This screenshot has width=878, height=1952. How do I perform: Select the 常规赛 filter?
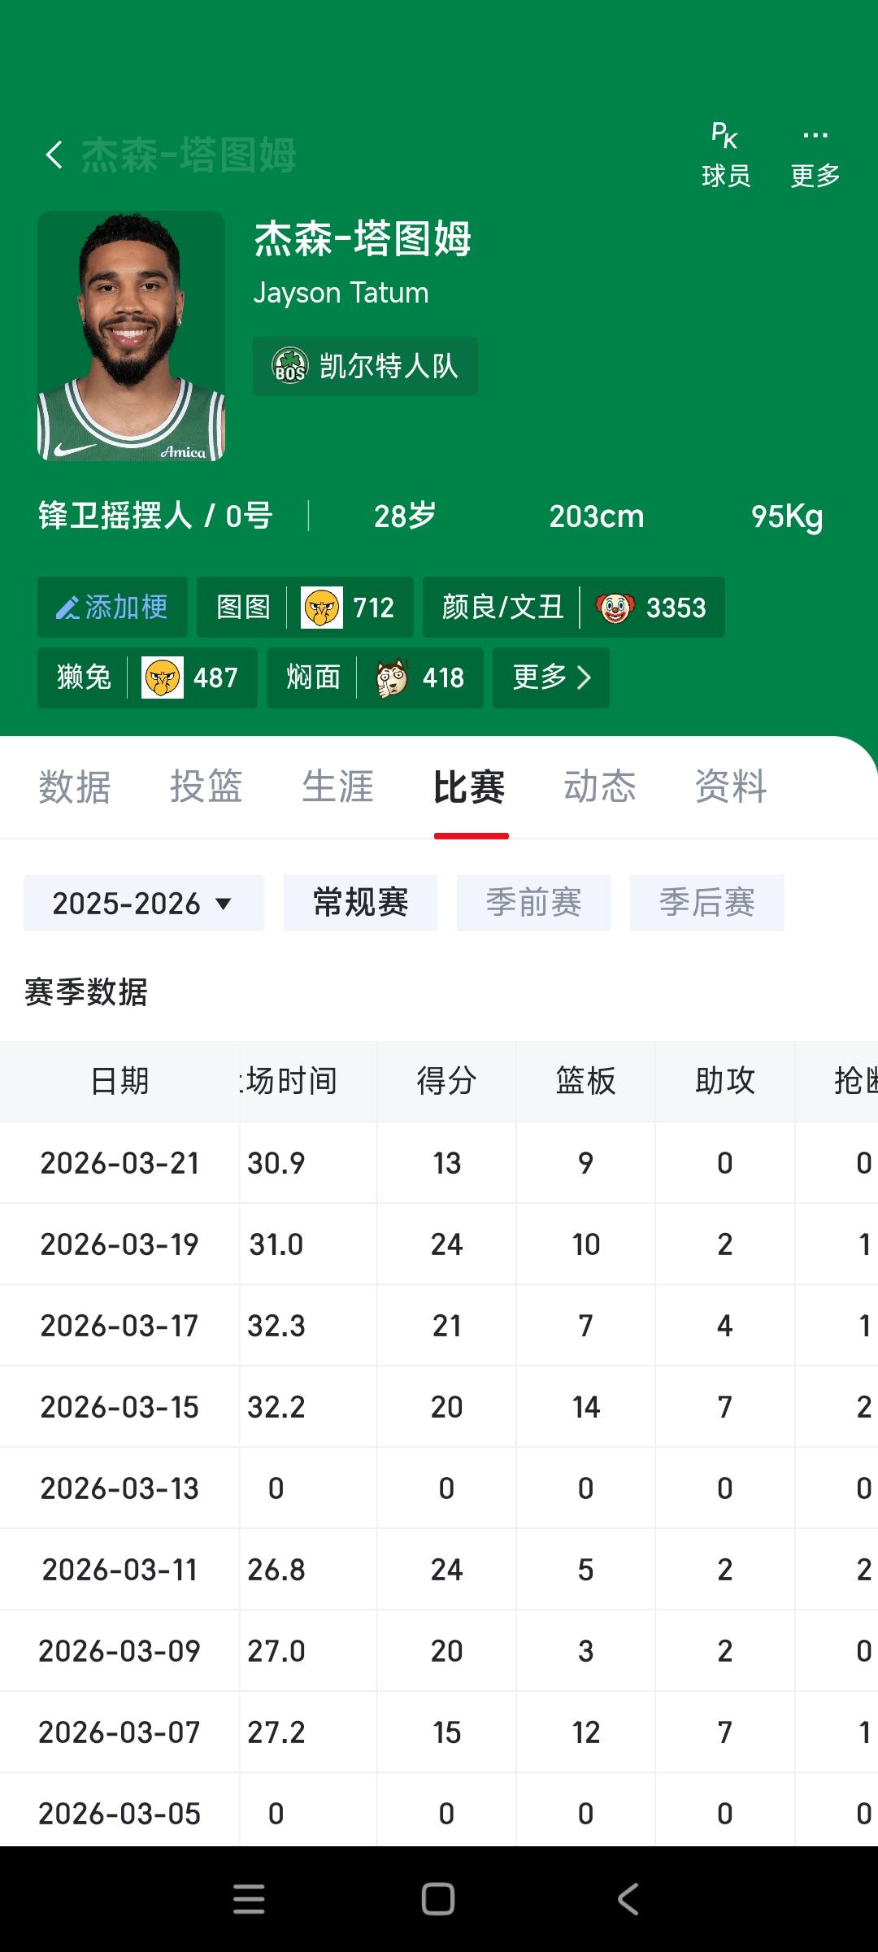coord(361,903)
